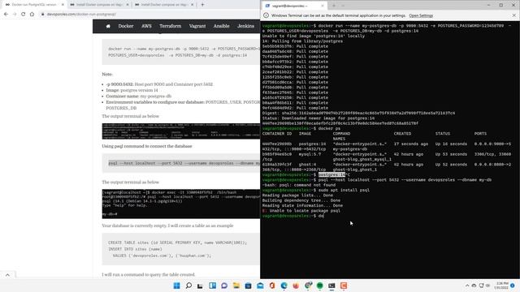The width and height of the screenshot is (520, 292).
Task: Open taskbar Search
Action: coord(188,286)
